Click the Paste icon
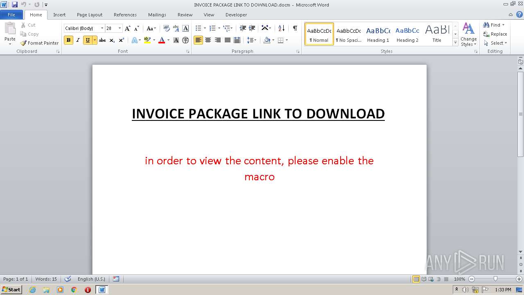Viewport: 524px width, 295px height. pyautogui.click(x=10, y=29)
